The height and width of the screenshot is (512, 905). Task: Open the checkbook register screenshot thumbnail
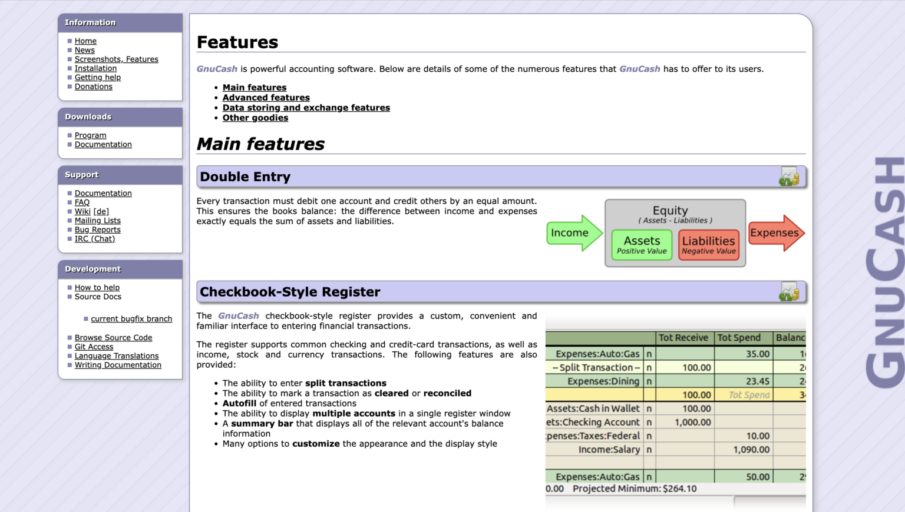click(x=675, y=412)
